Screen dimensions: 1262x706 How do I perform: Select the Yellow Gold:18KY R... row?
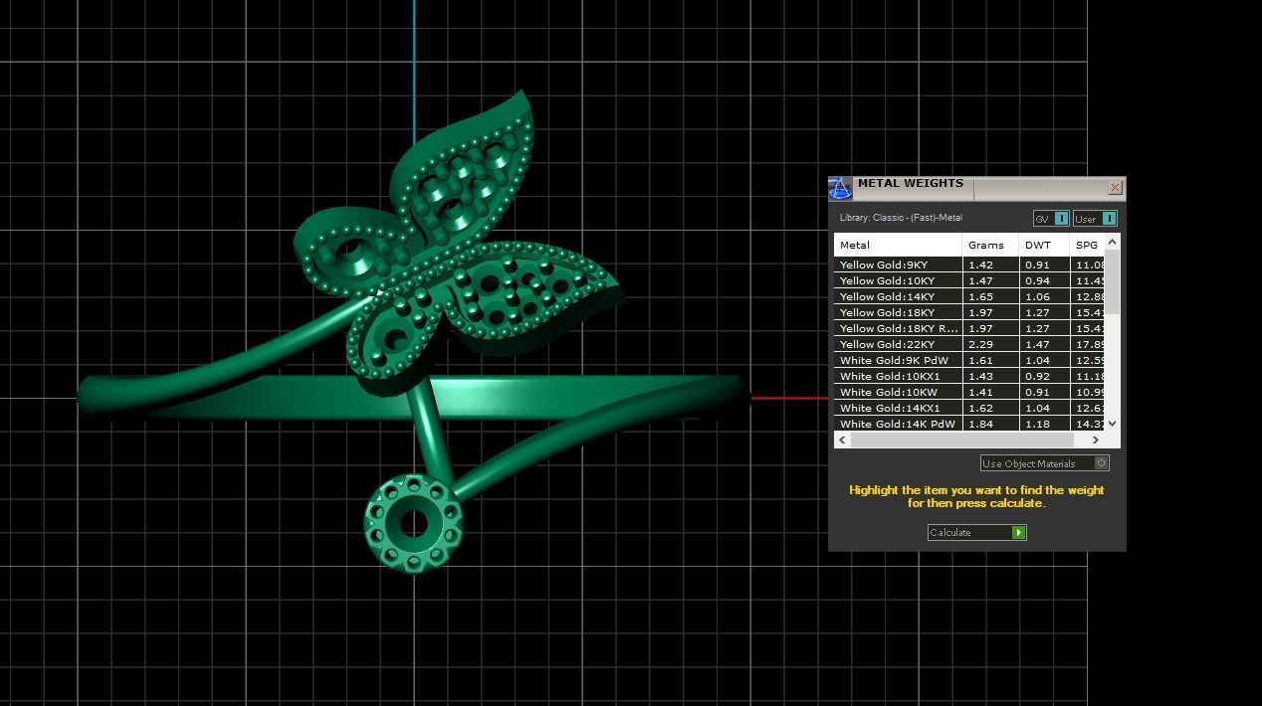pyautogui.click(x=969, y=328)
